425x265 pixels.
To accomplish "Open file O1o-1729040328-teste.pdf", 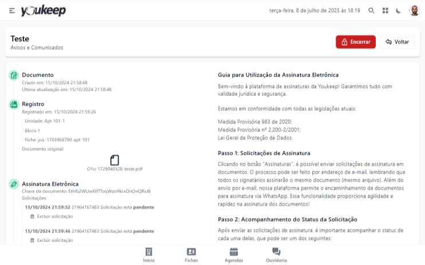I will pos(115,169).
